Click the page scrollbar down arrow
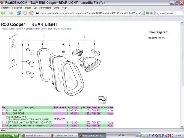 182,127
